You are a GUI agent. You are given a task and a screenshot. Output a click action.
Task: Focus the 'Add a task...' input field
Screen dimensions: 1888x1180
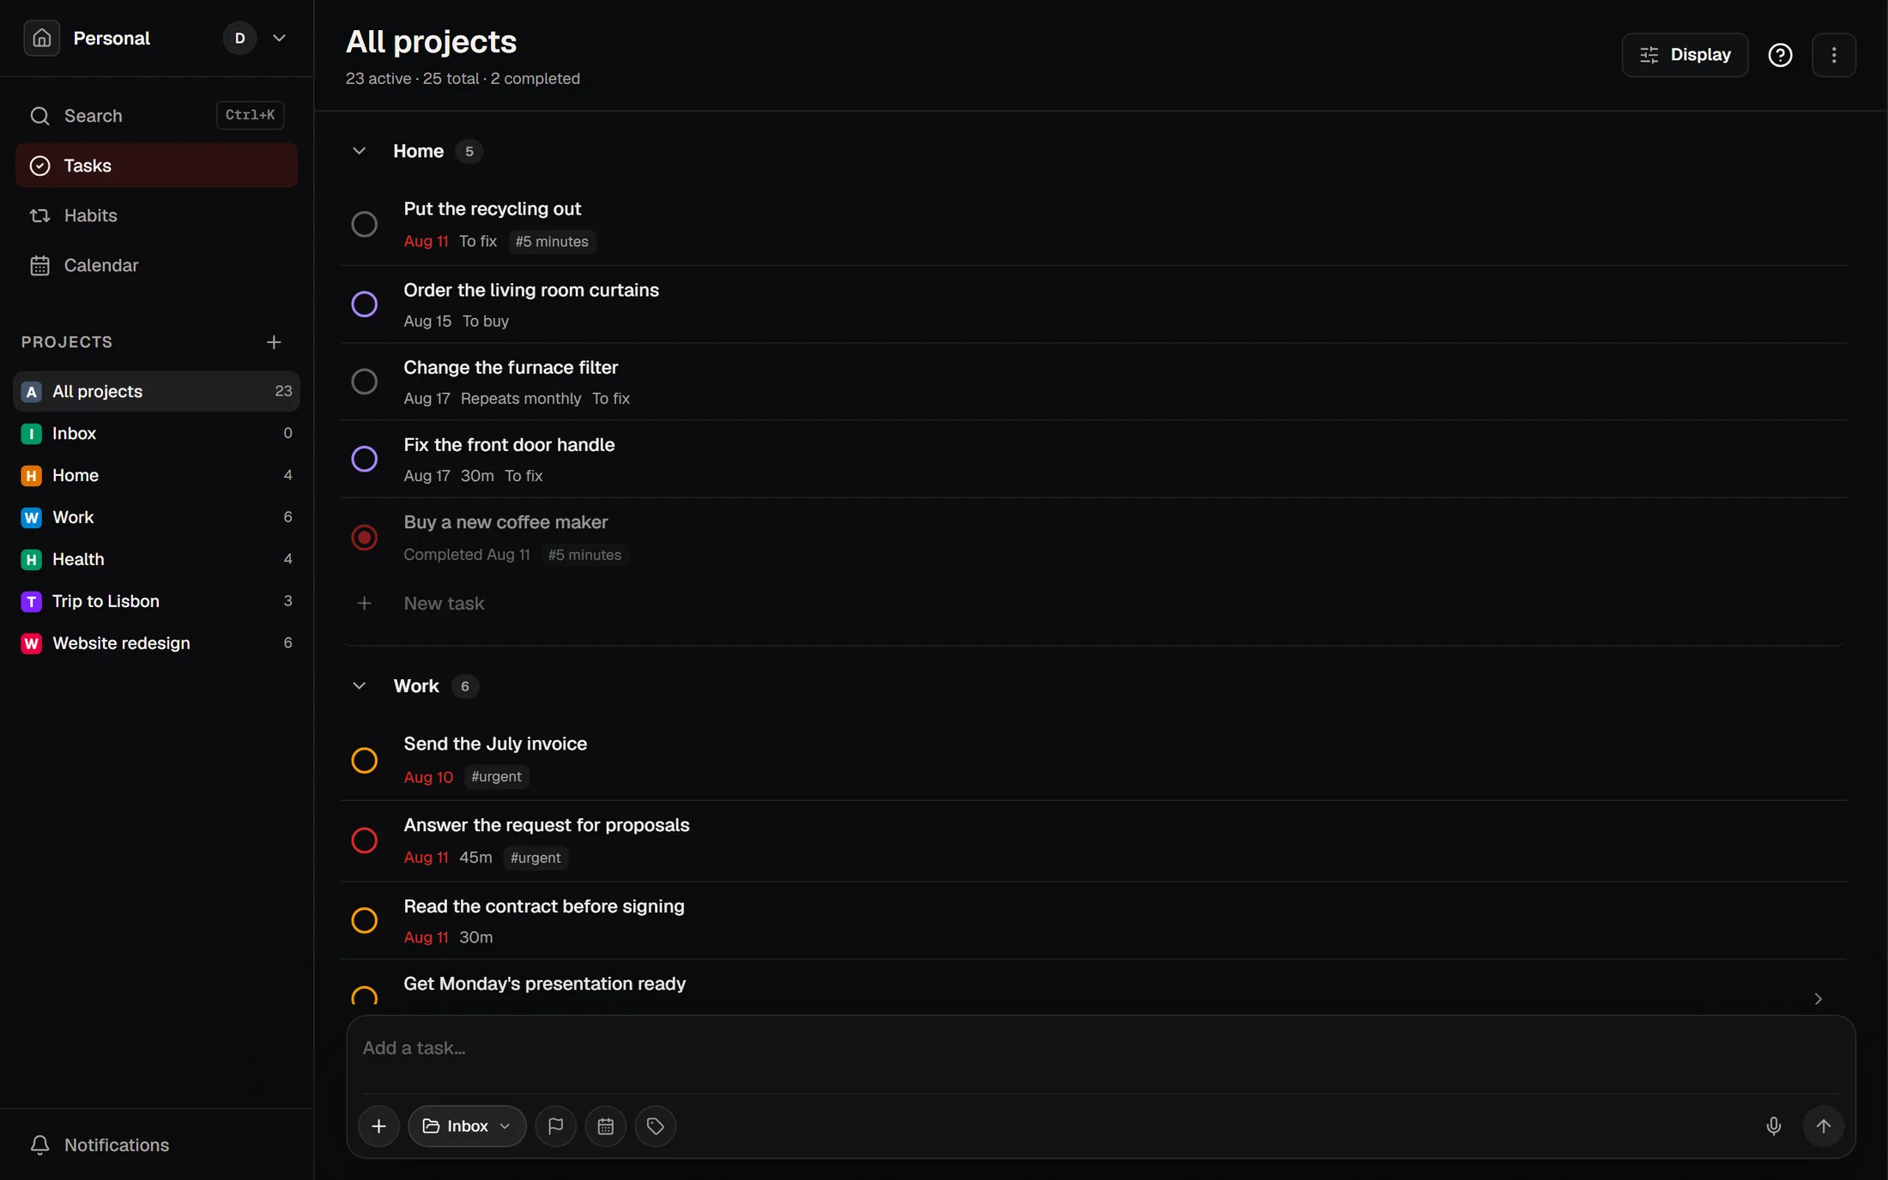pyautogui.click(x=1100, y=1048)
